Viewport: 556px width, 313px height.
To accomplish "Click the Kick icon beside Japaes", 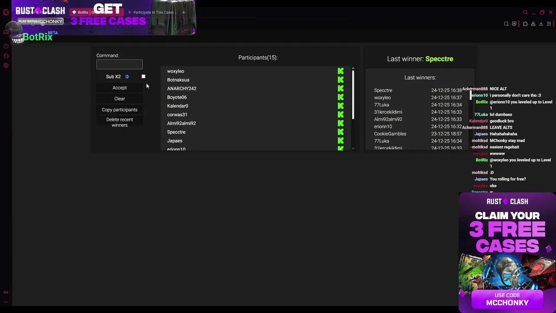I will pyautogui.click(x=341, y=140).
